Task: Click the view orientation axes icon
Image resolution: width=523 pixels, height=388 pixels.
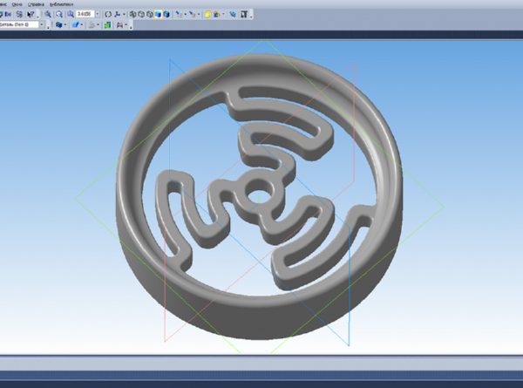Action: [x=117, y=14]
